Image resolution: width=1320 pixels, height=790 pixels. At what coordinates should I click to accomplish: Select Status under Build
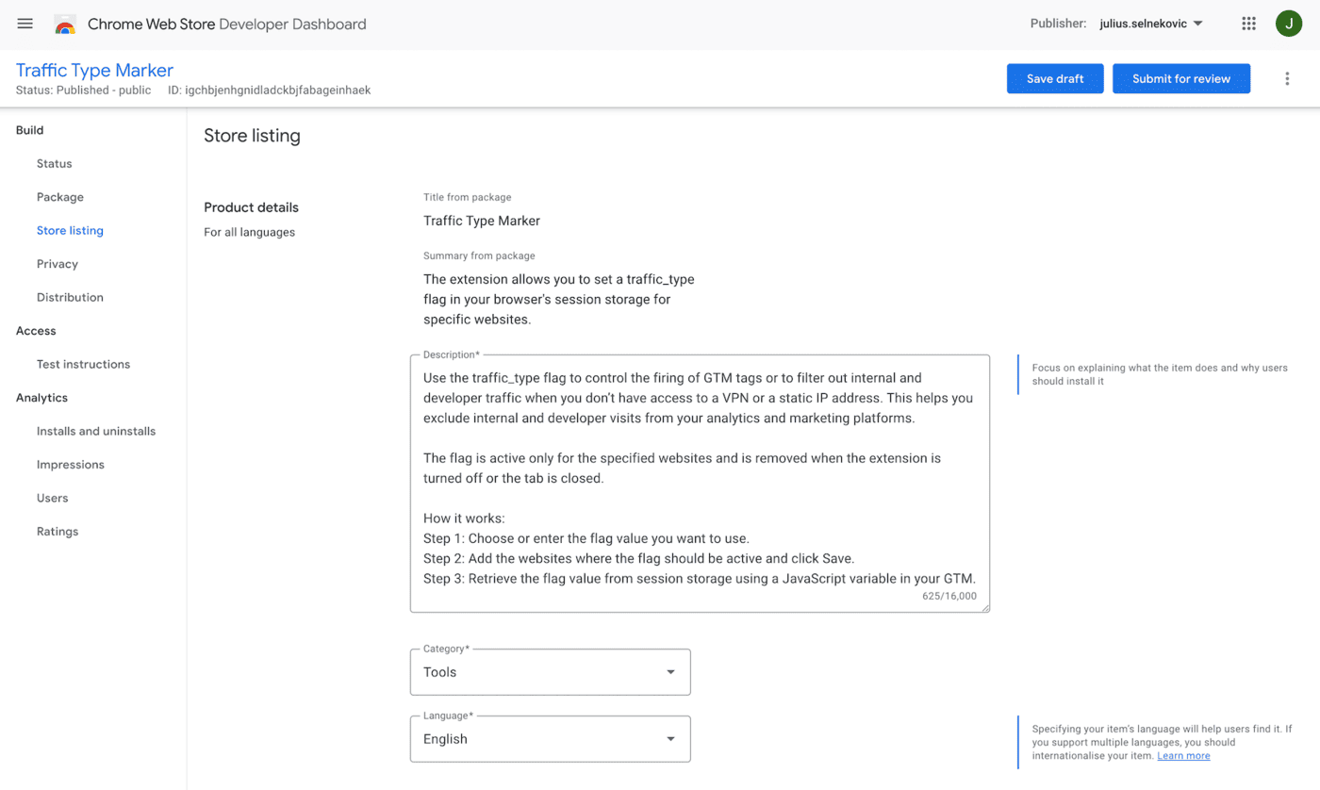pos(54,163)
